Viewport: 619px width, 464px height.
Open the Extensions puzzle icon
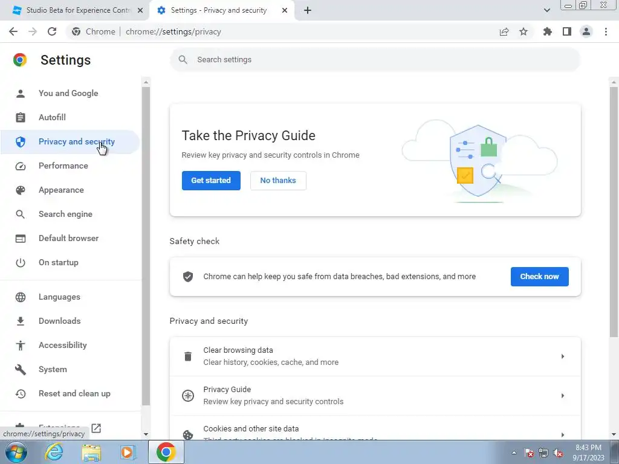548,31
